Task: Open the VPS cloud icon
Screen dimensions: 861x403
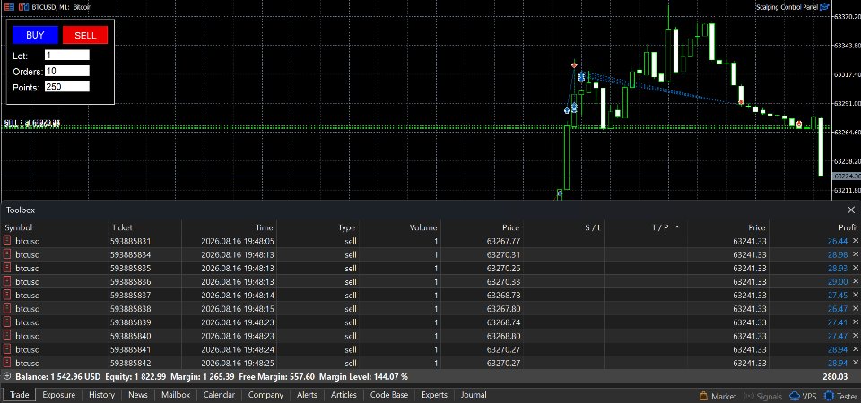Action: [794, 396]
